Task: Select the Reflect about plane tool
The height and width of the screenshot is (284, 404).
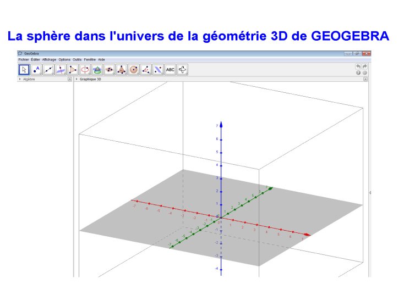Action: 158,70
